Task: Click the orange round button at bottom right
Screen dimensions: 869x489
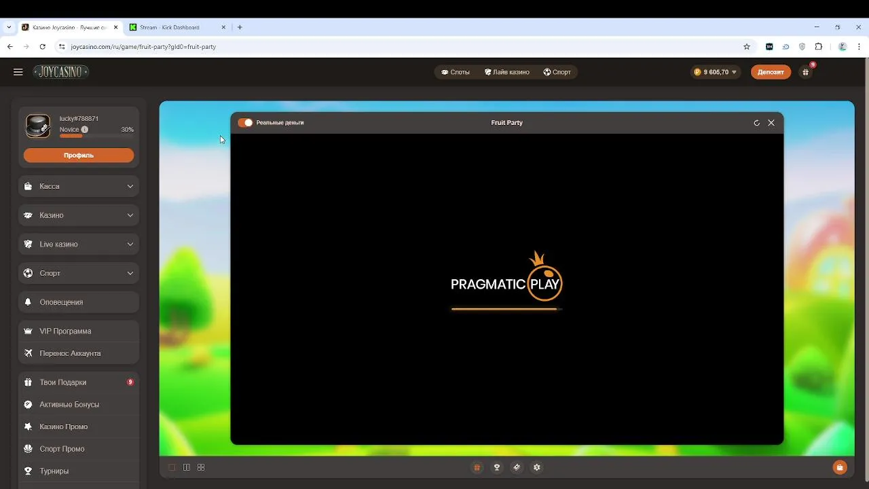Action: [840, 467]
